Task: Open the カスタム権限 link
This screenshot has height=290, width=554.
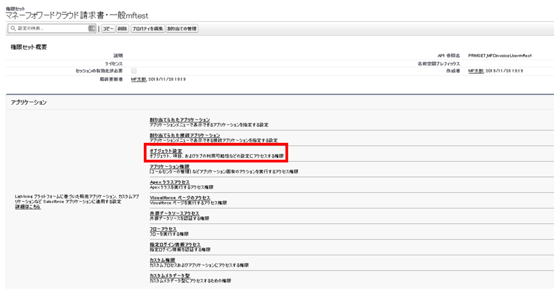Action: 162,260
